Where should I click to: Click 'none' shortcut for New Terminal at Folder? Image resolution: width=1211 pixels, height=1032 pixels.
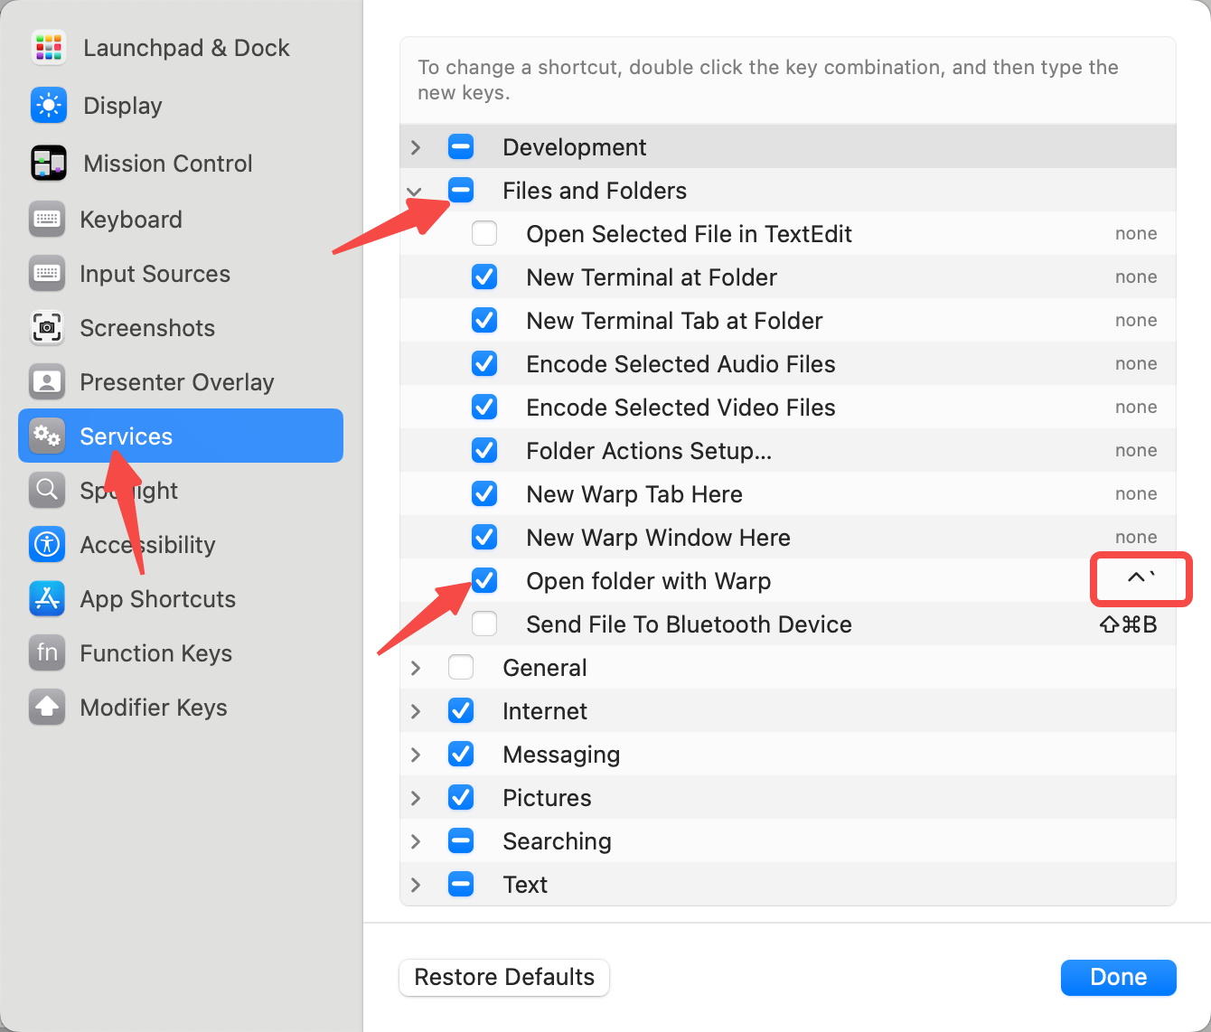coord(1136,277)
